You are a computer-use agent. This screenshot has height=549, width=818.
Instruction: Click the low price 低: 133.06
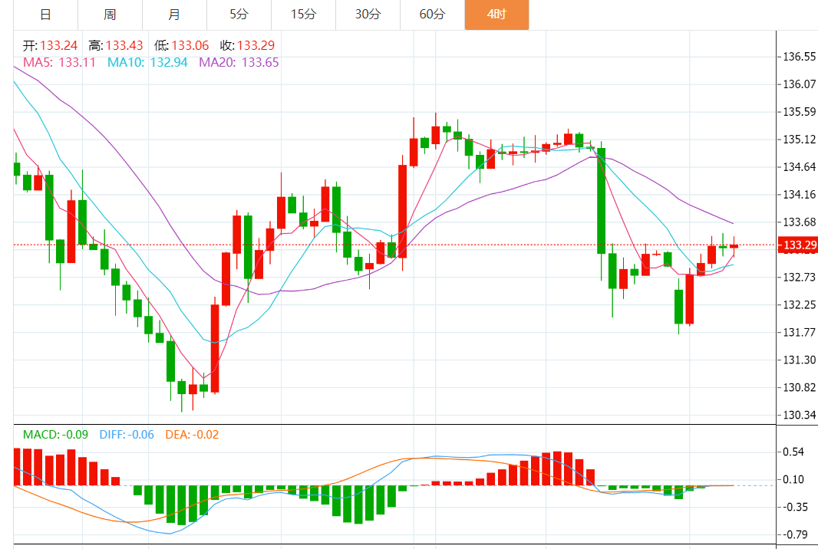click(182, 46)
